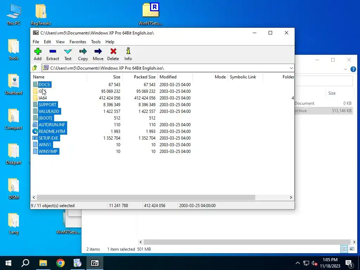Select the Lang desktop folder
This screenshot has width=360, height=270.
(14, 224)
